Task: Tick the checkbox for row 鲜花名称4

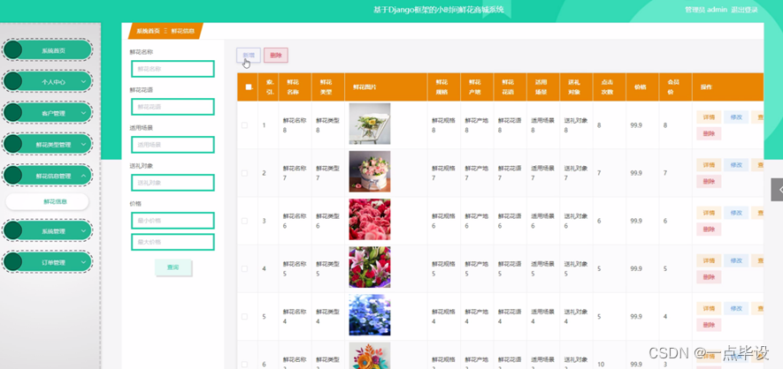Action: (245, 316)
